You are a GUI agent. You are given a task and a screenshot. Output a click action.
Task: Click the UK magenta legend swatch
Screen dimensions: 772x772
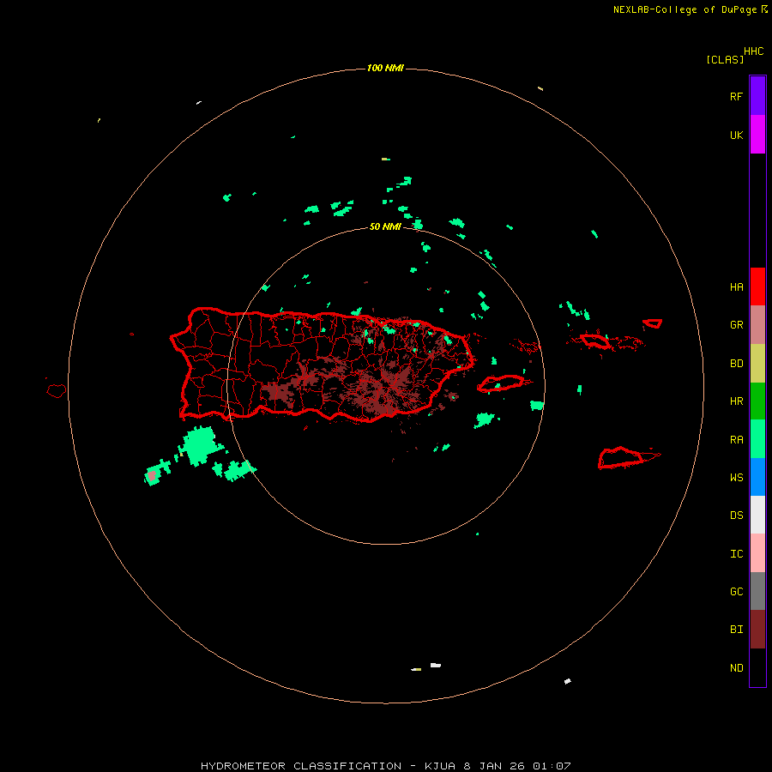[757, 135]
